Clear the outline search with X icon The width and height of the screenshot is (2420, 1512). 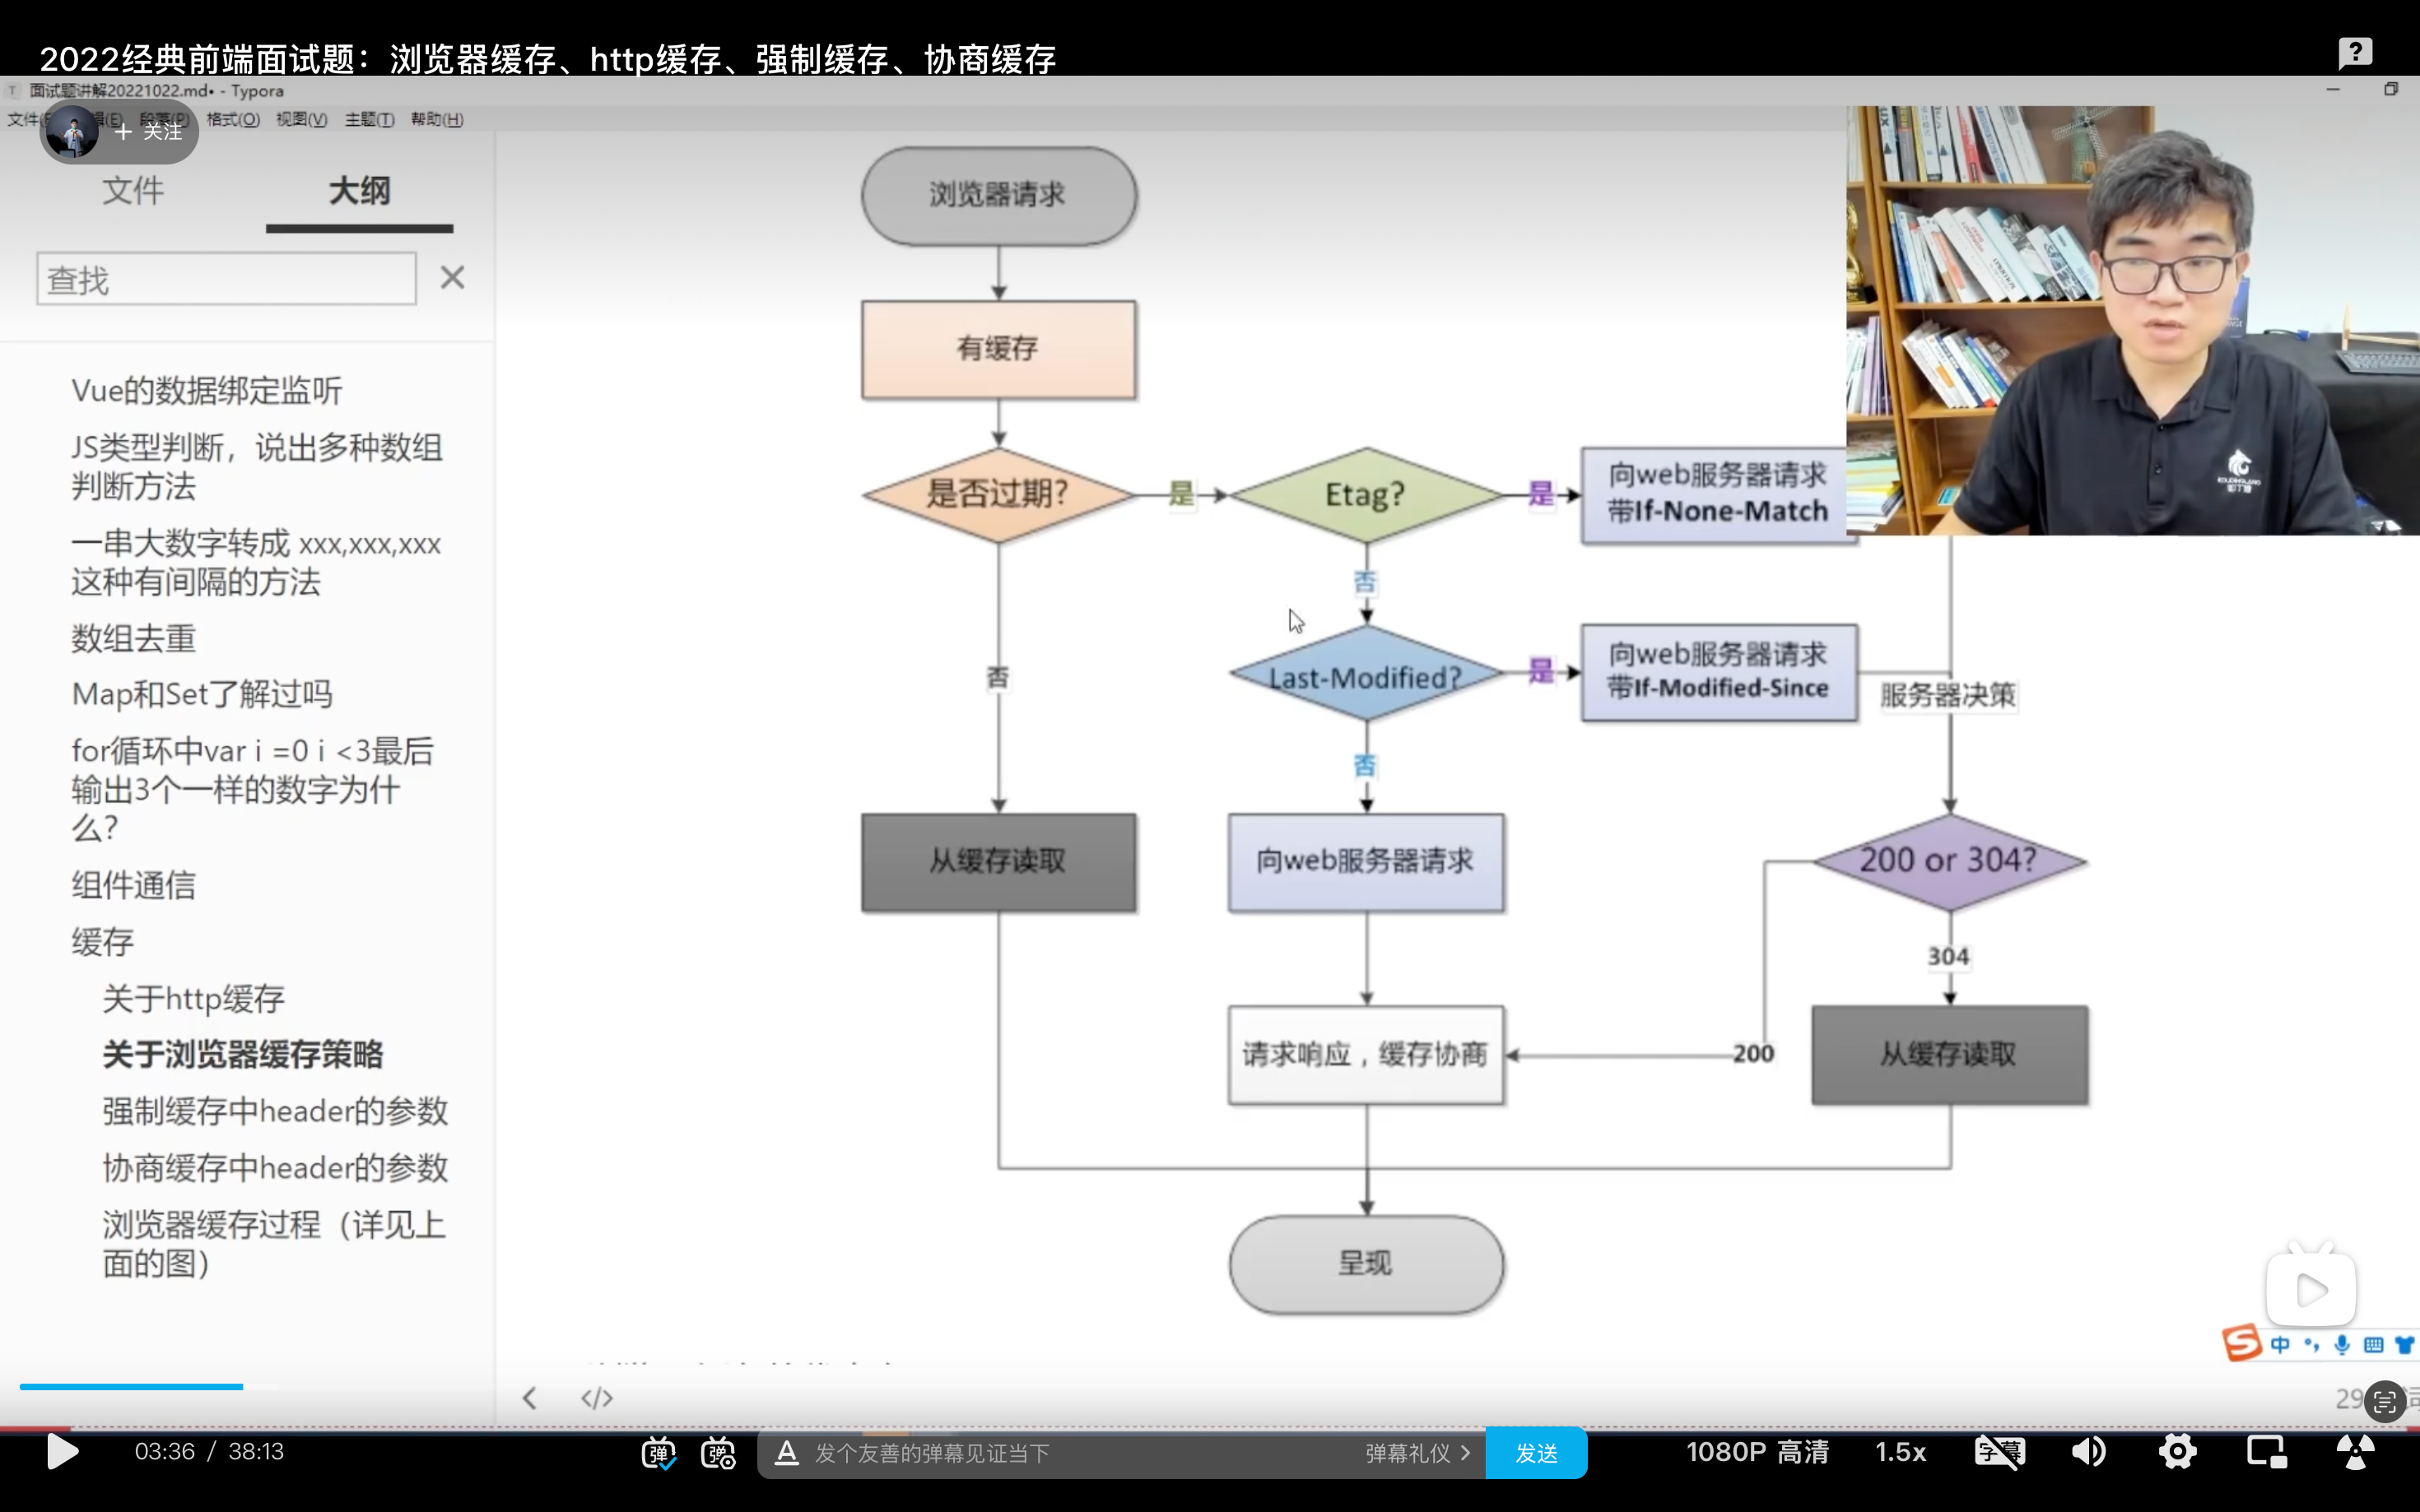pyautogui.click(x=452, y=277)
